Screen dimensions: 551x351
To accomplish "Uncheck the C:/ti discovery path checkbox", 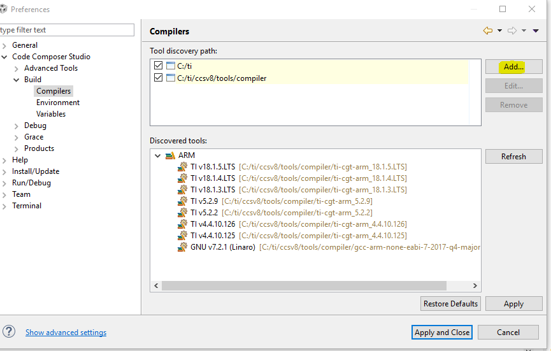I will pos(158,66).
